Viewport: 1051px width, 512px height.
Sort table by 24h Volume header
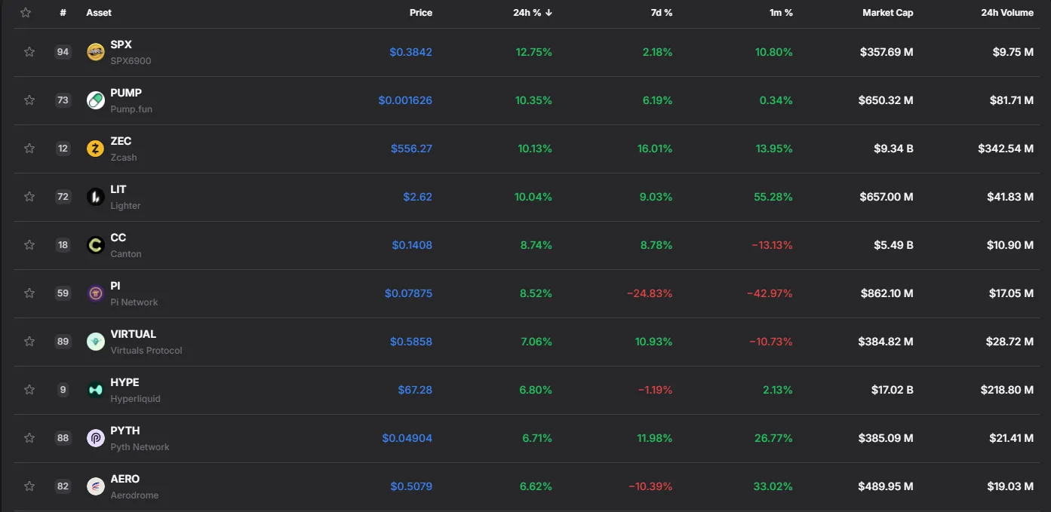tap(1007, 13)
